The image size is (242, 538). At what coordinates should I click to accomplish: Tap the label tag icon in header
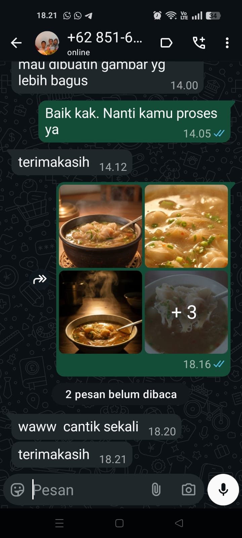click(166, 43)
